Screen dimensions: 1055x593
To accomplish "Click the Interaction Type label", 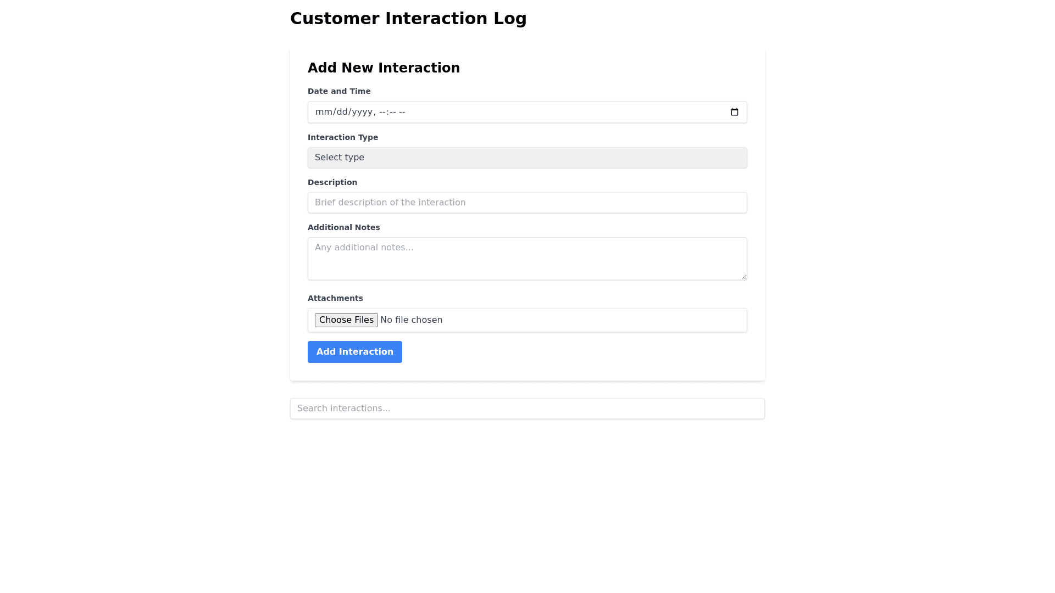I will point(343,137).
